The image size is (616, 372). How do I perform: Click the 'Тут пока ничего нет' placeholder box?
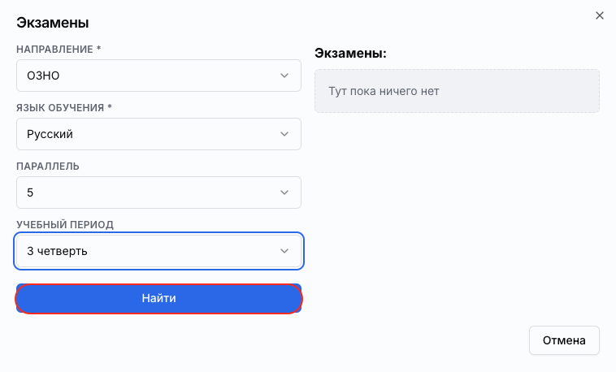pyautogui.click(x=457, y=91)
